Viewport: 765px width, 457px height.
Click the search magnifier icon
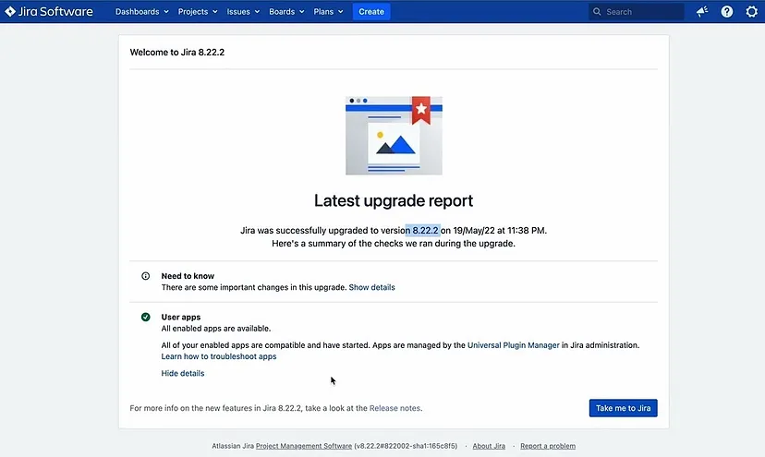click(x=597, y=12)
